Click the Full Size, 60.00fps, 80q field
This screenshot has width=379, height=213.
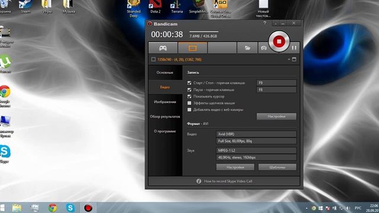coord(256,141)
